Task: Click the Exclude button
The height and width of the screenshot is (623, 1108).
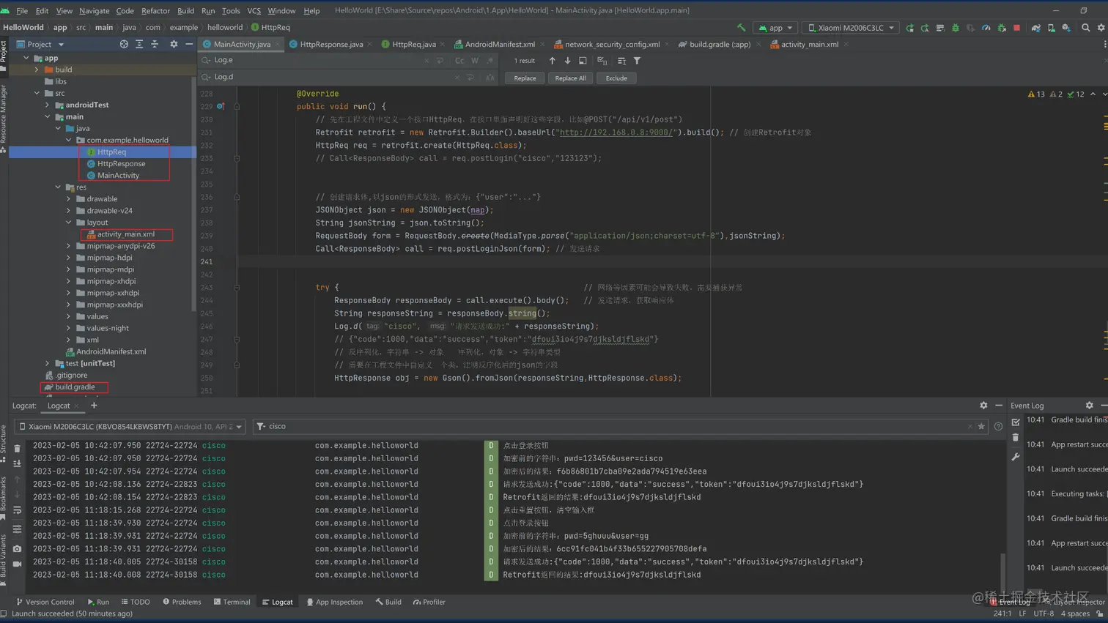Action: 616,78
